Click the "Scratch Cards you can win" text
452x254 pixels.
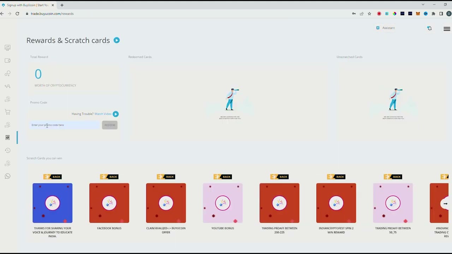[44, 158]
